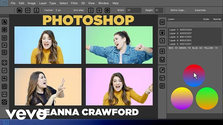Click the mouse icon in right strip
The image size is (223, 125).
(162, 33)
